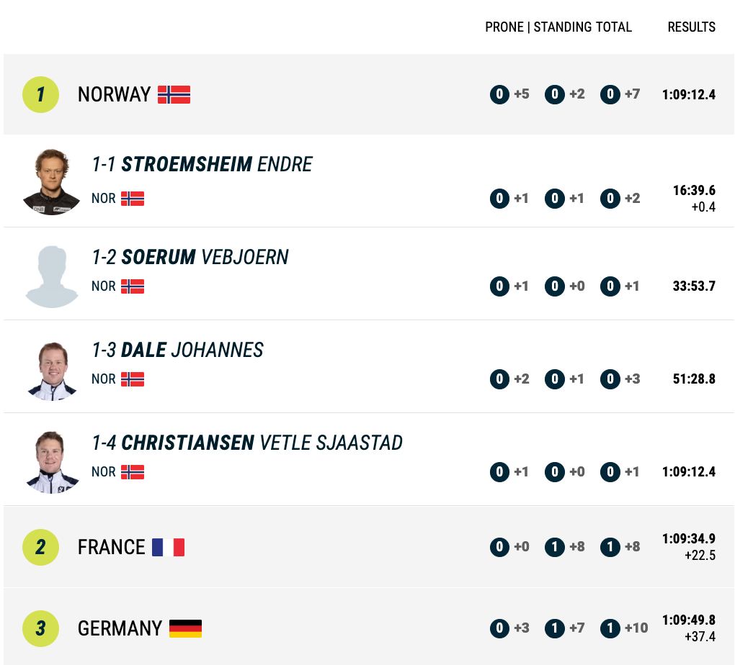Click the RESULTS column header
The image size is (735, 665).
point(692,27)
